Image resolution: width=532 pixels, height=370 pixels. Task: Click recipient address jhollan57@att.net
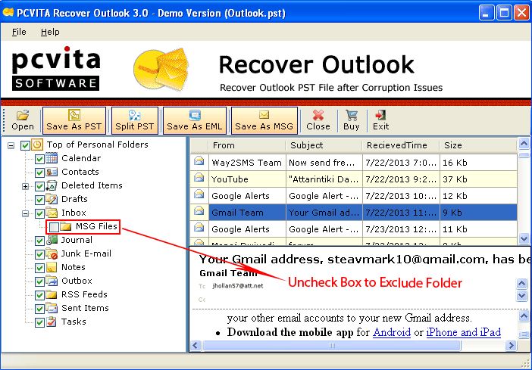(237, 286)
